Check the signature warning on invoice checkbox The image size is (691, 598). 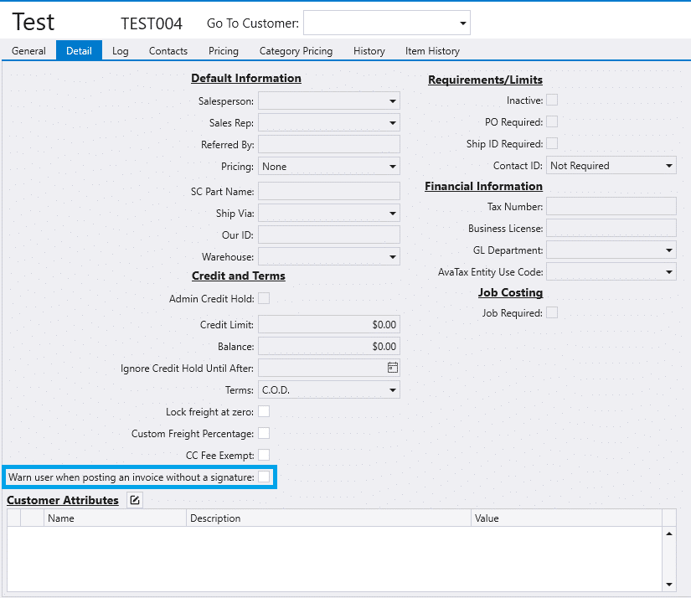pyautogui.click(x=264, y=477)
